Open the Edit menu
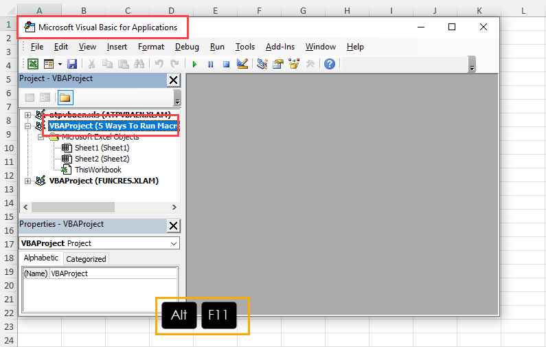The image size is (546, 347). (x=61, y=47)
